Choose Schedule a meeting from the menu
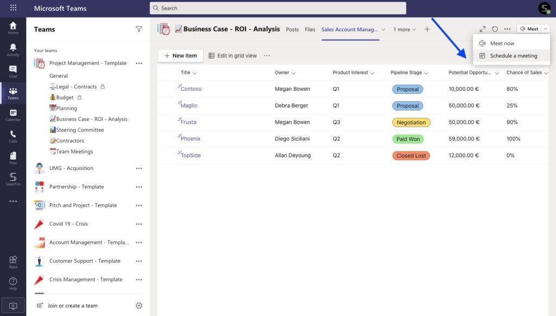This screenshot has width=556, height=316. 511,56
